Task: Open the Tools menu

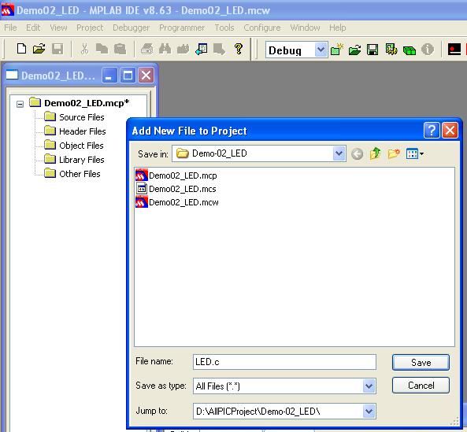Action: [x=224, y=28]
